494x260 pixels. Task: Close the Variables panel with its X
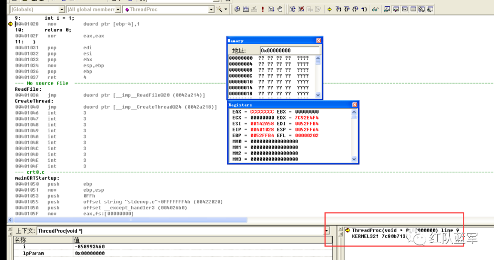[x=10, y=229]
